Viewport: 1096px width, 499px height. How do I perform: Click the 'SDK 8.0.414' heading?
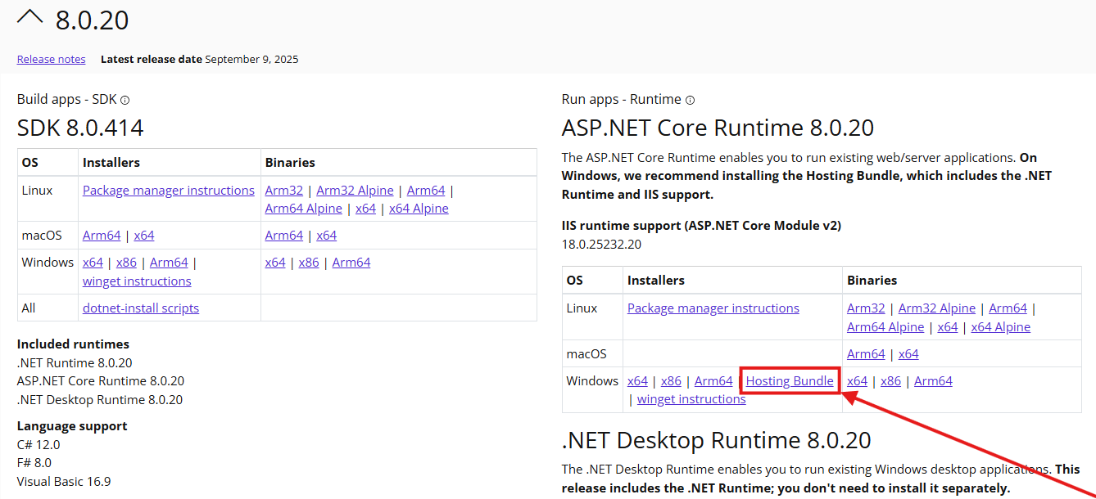click(80, 128)
